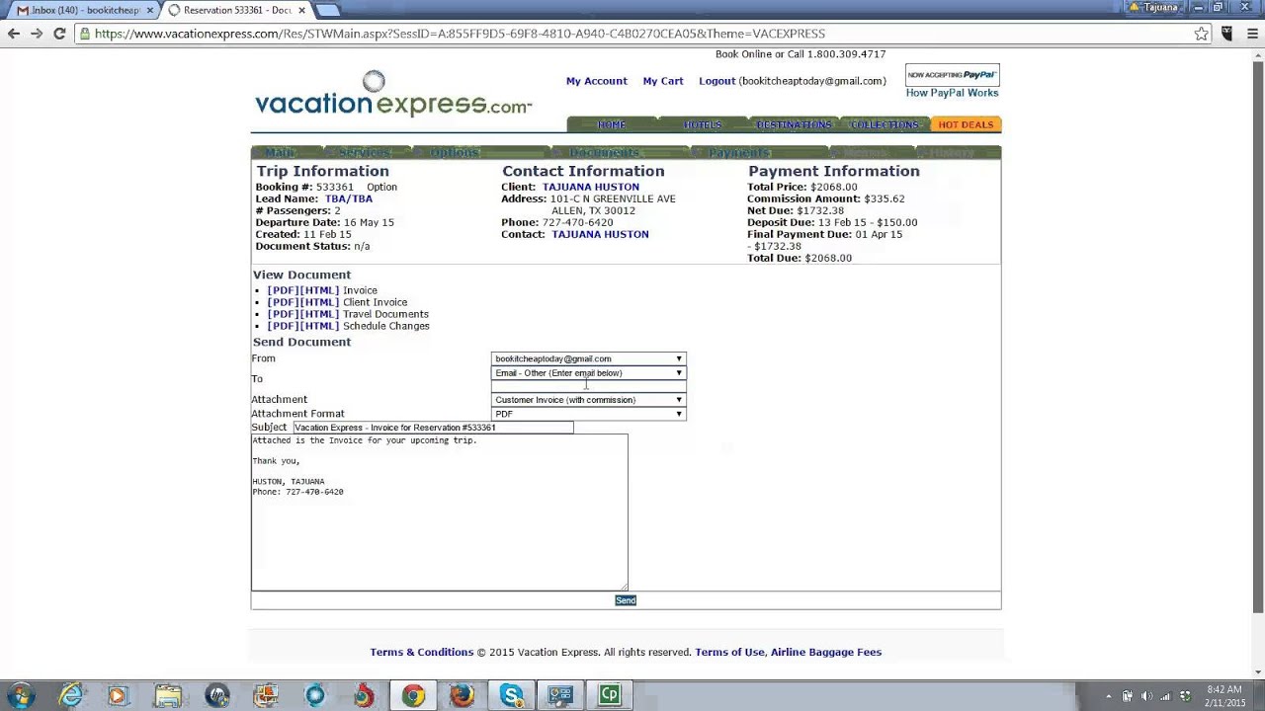This screenshot has width=1265, height=711.
Task: Open the Documents tab
Action: (605, 153)
